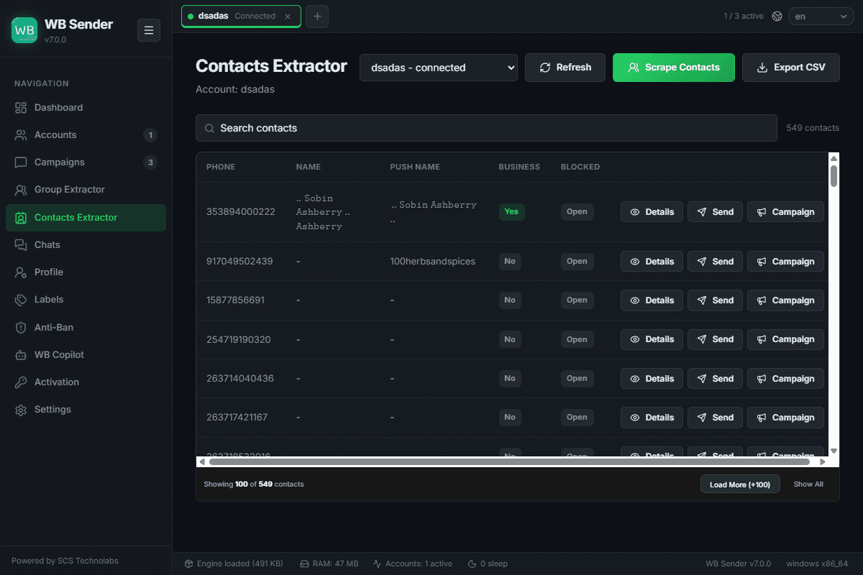Click the sleep moon status indicator

click(488, 563)
